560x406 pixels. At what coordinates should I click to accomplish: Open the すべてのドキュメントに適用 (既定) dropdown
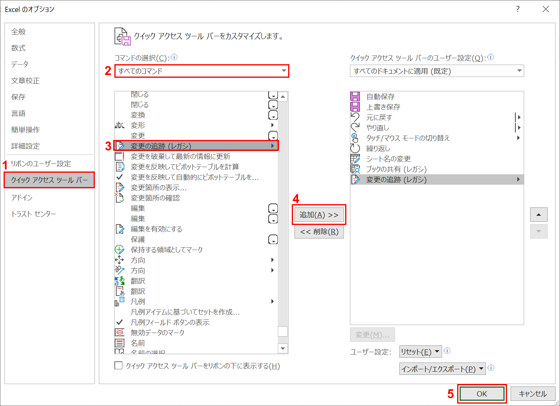coord(519,71)
